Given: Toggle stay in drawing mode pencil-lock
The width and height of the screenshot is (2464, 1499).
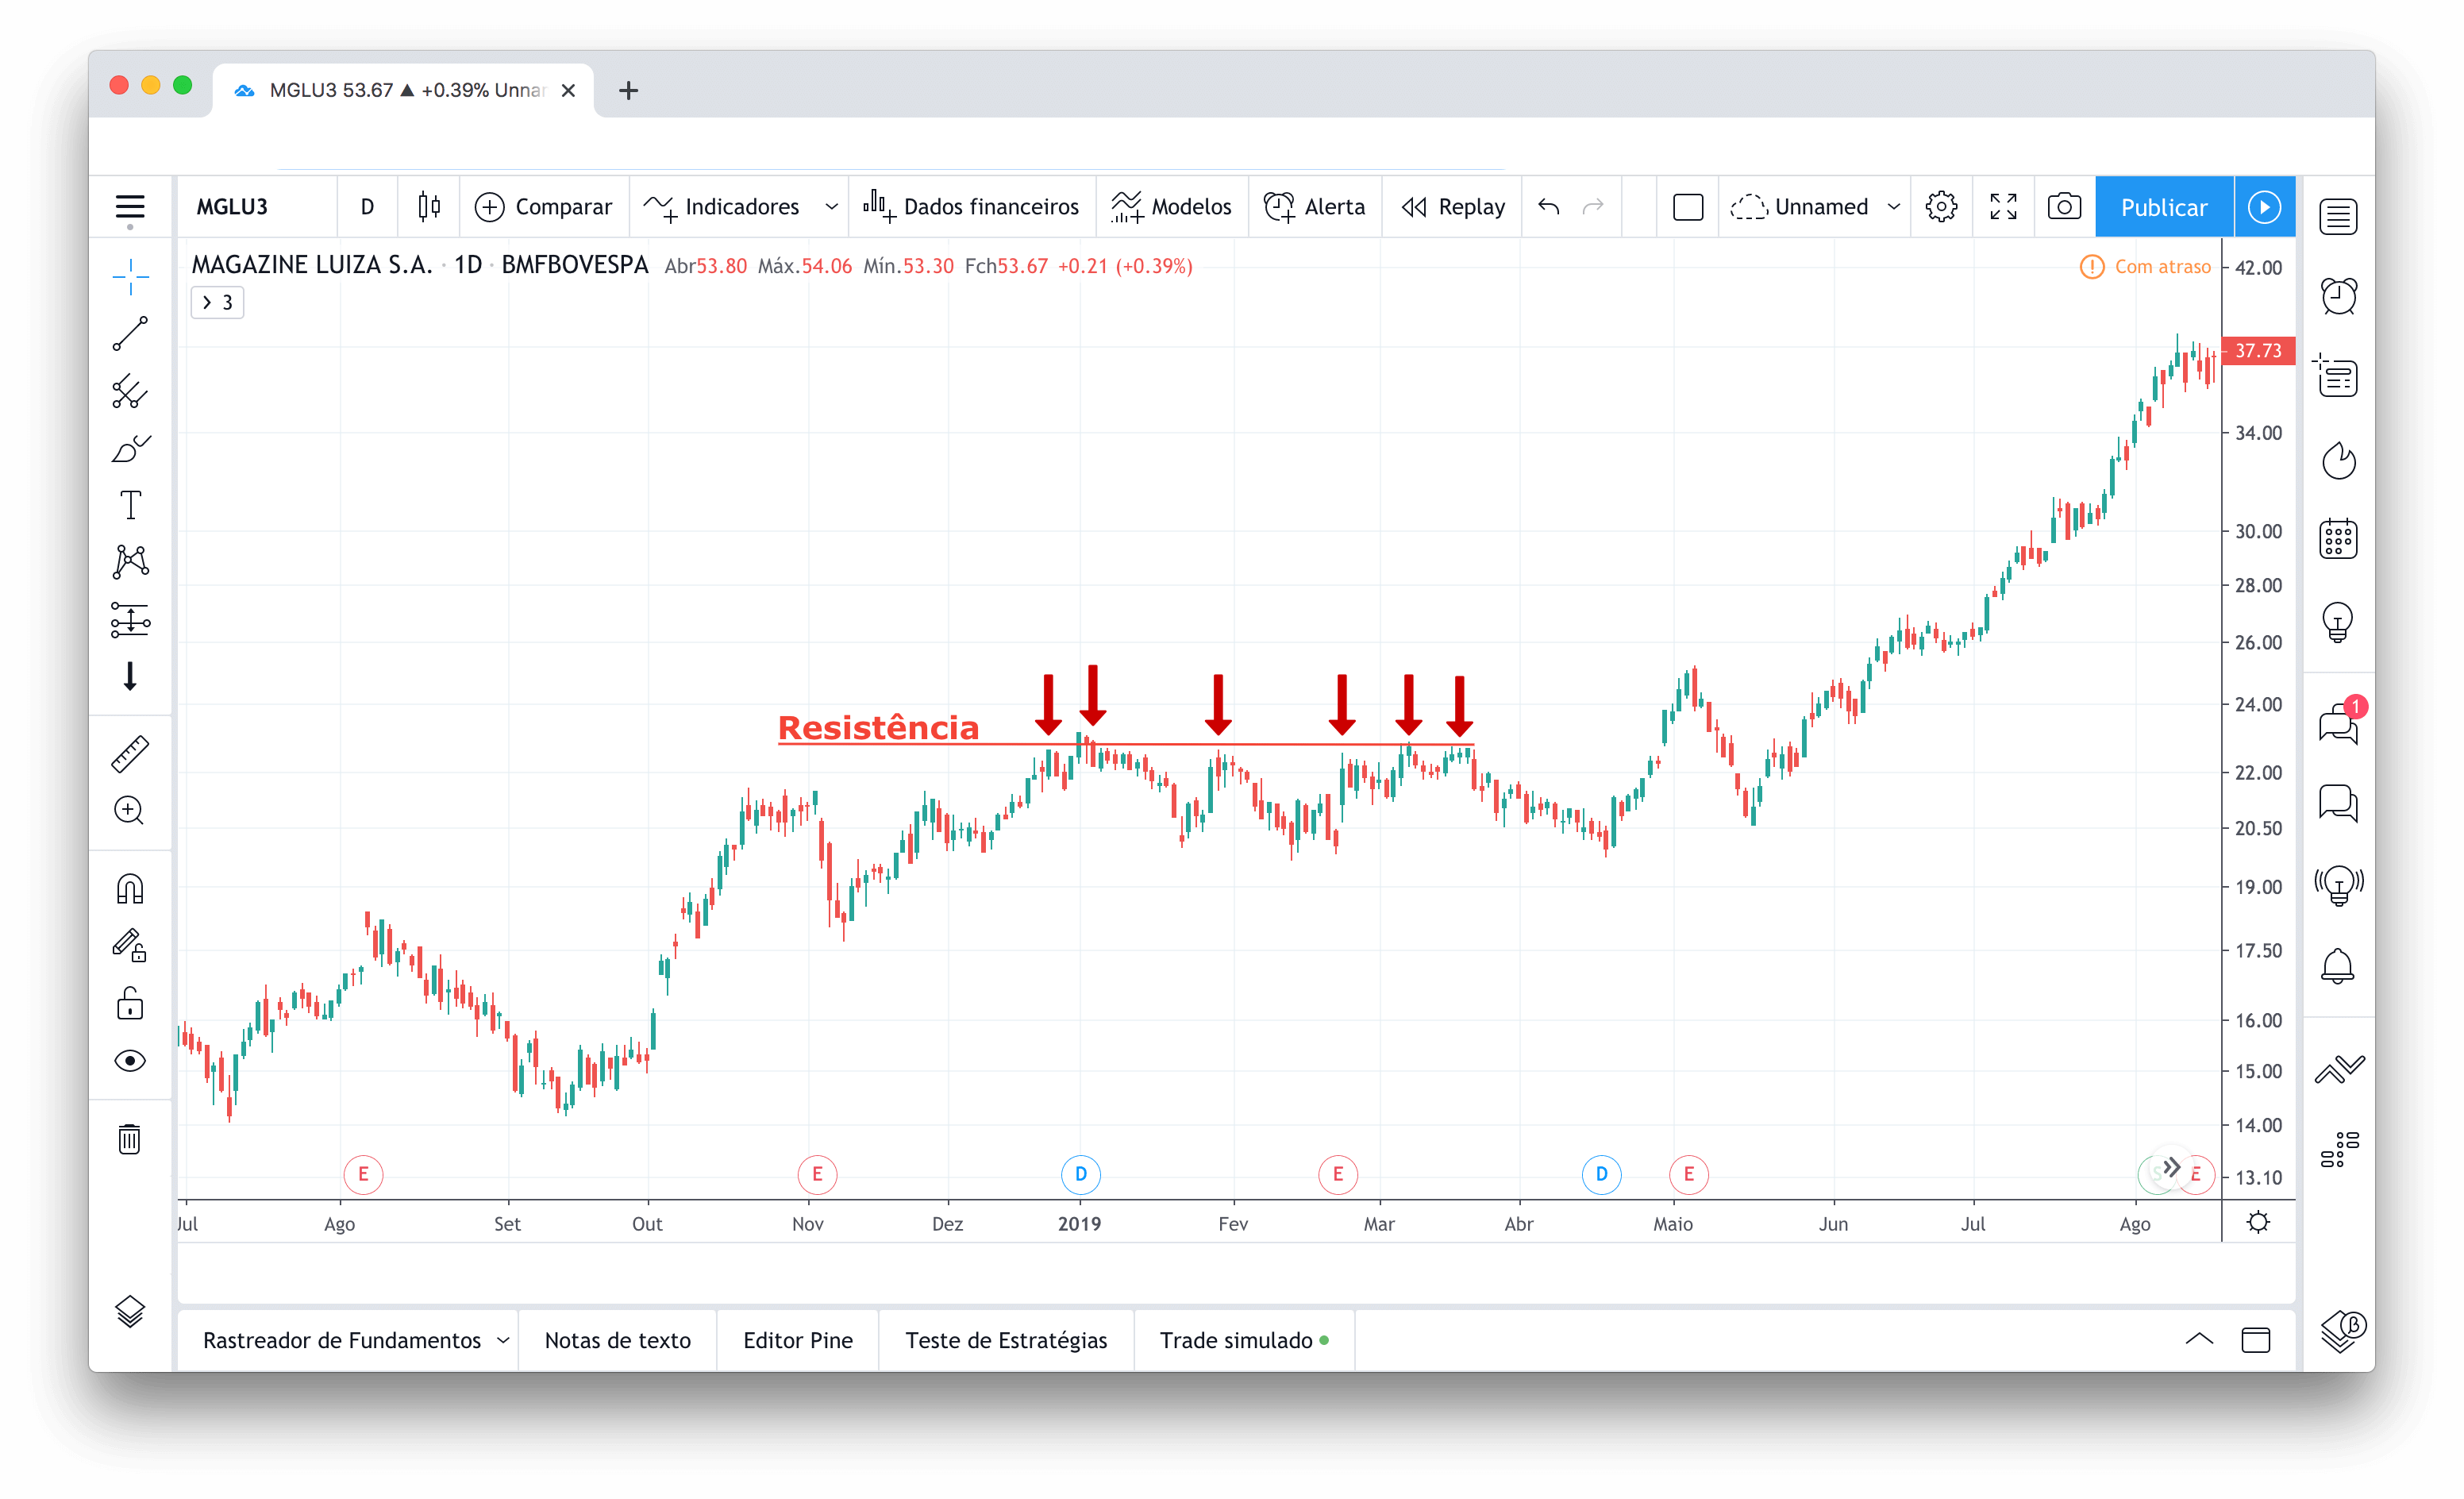Looking at the screenshot, I should click(x=130, y=945).
